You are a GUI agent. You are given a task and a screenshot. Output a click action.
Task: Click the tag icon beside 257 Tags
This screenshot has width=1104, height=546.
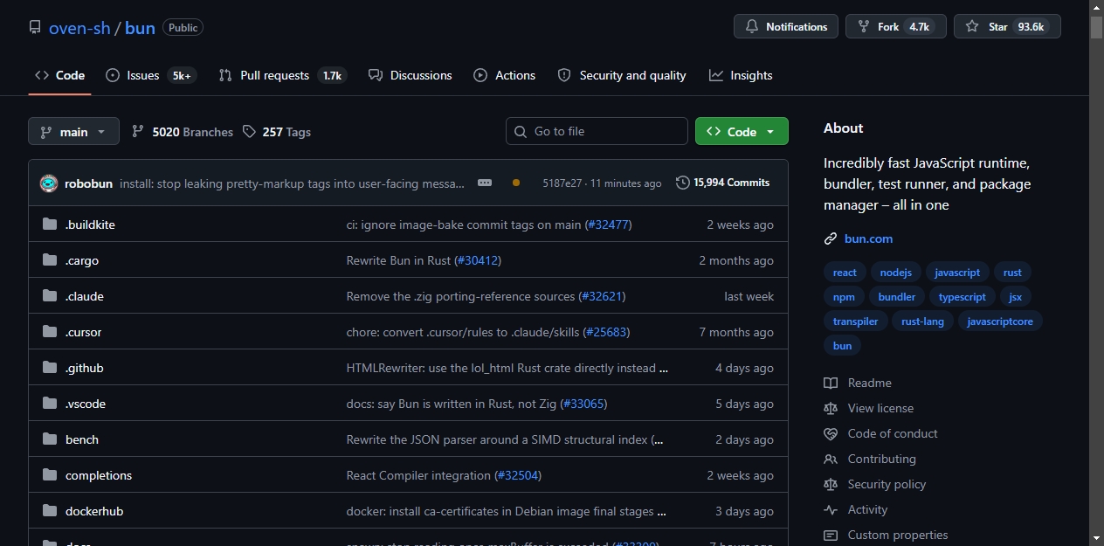[250, 131]
